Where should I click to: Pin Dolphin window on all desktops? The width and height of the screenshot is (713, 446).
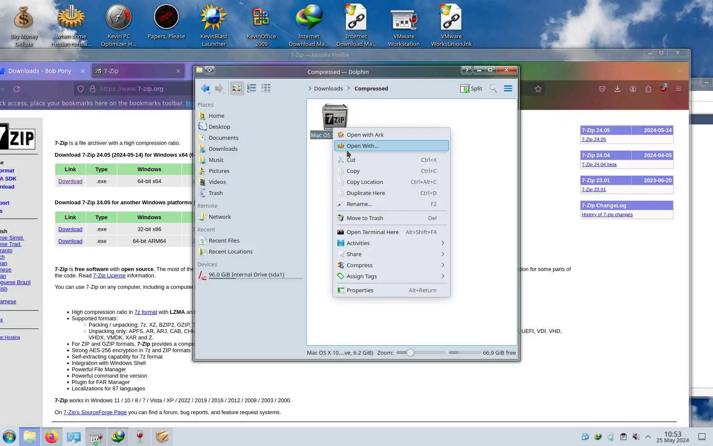pyautogui.click(x=210, y=70)
